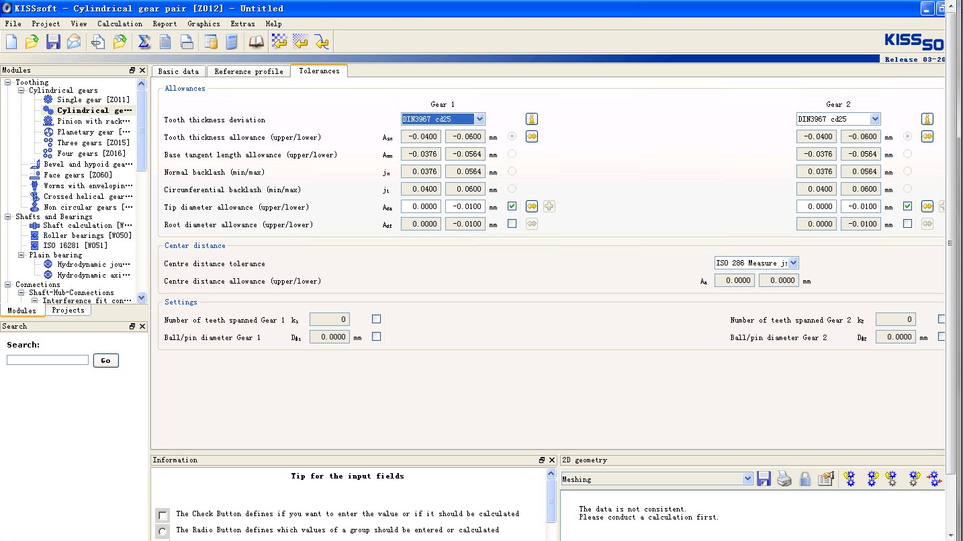963x541 pixels.
Task: Collapse the Cylindrical gears tree node
Action: tap(21, 90)
